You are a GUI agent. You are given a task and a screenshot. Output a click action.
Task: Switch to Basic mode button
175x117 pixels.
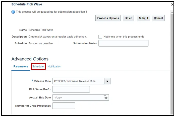click(128, 18)
